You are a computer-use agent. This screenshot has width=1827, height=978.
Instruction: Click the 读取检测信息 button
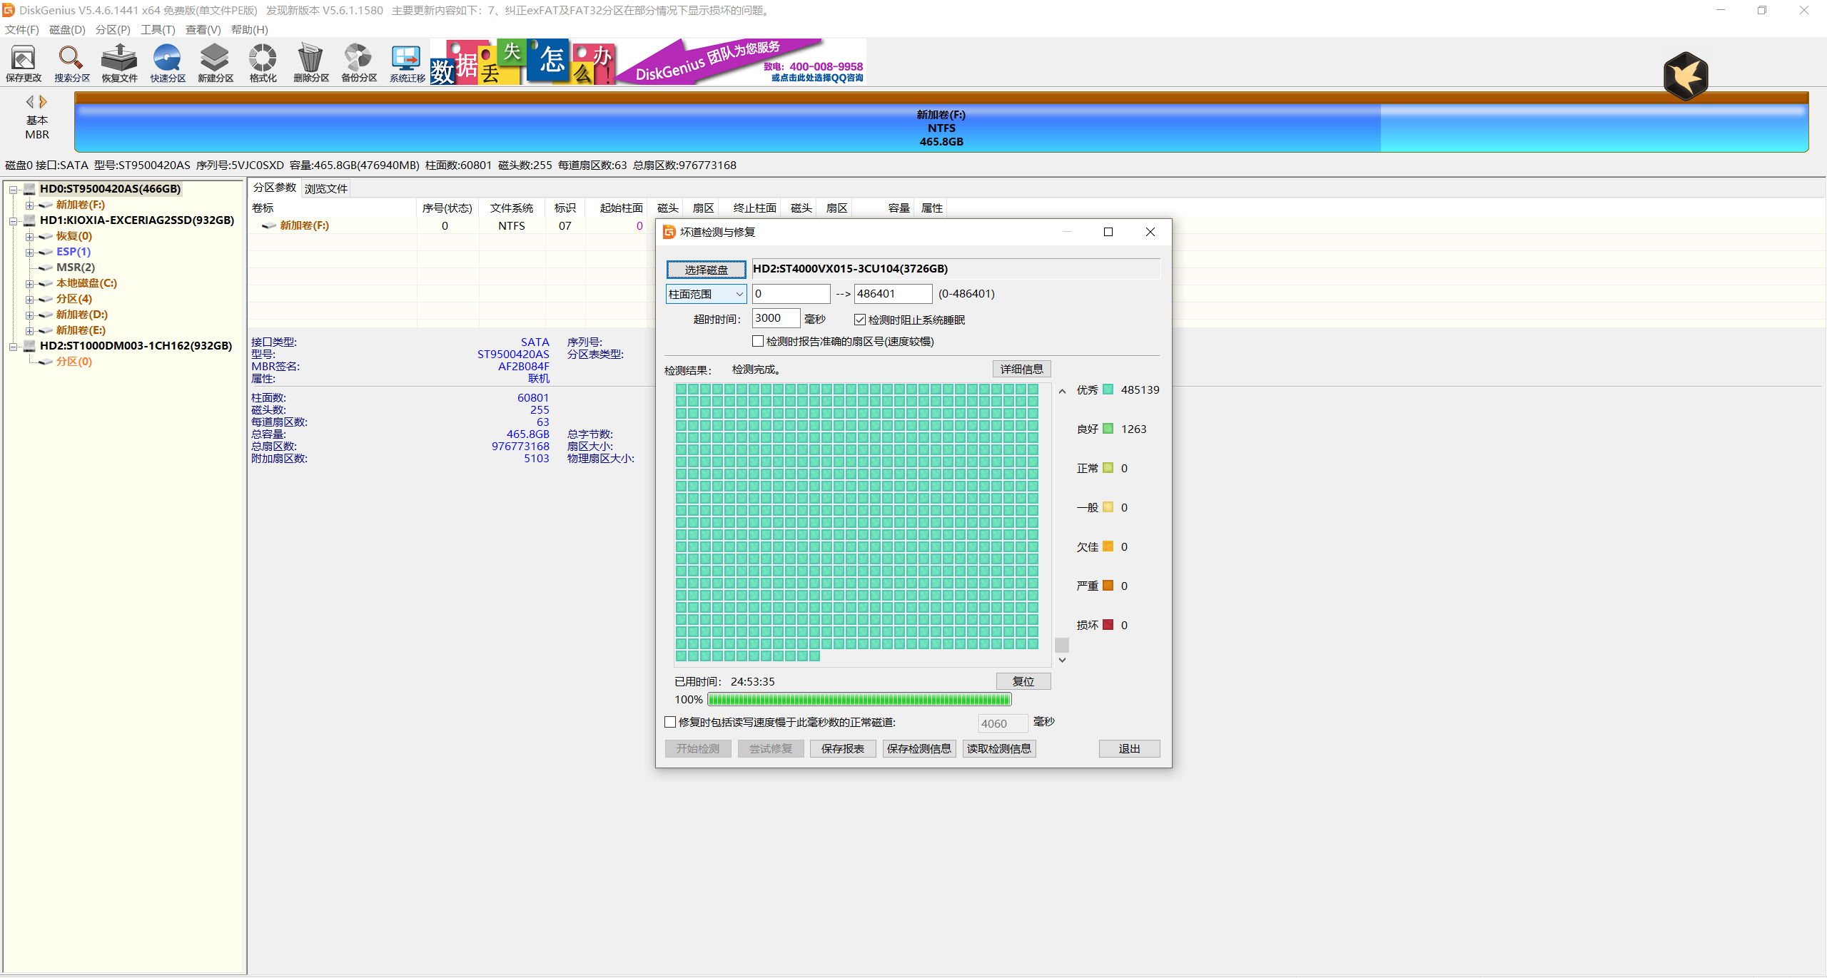[x=998, y=748]
